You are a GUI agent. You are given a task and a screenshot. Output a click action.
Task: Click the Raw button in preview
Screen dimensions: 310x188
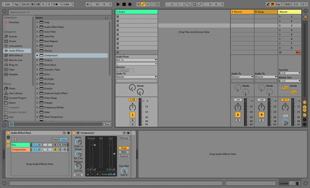(x=107, y=124)
